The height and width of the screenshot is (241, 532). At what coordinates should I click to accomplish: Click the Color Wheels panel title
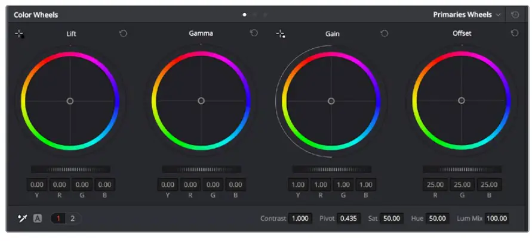click(36, 15)
